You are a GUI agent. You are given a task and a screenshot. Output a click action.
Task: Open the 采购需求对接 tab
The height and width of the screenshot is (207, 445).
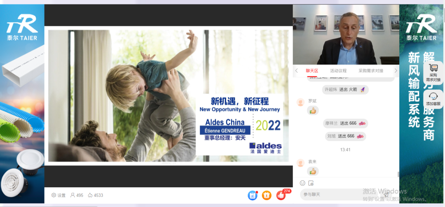(370, 71)
